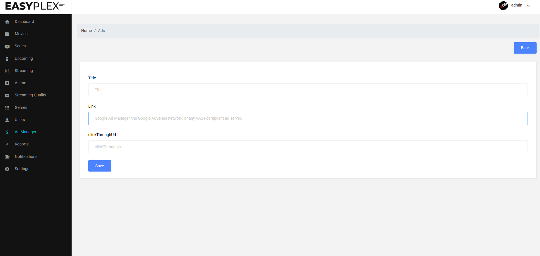Expand the admin chevron at top right

pos(528,5)
